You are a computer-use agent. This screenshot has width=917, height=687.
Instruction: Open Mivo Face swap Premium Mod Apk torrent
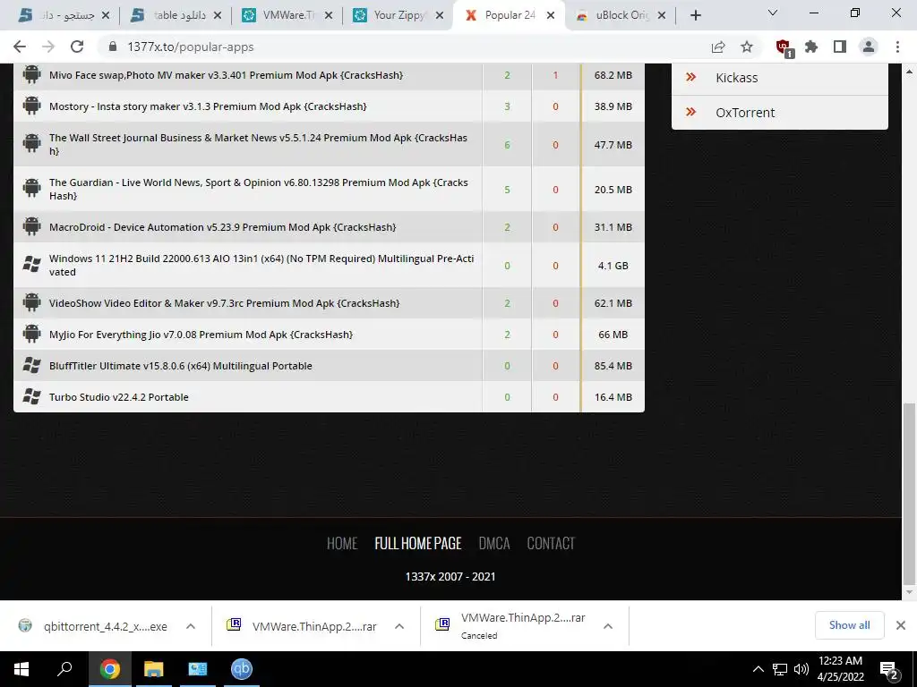click(x=226, y=75)
